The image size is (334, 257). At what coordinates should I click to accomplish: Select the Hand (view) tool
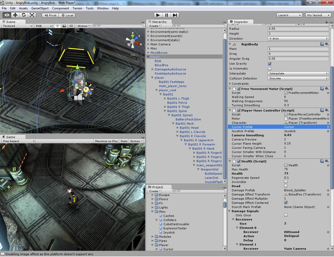pyautogui.click(x=7, y=15)
